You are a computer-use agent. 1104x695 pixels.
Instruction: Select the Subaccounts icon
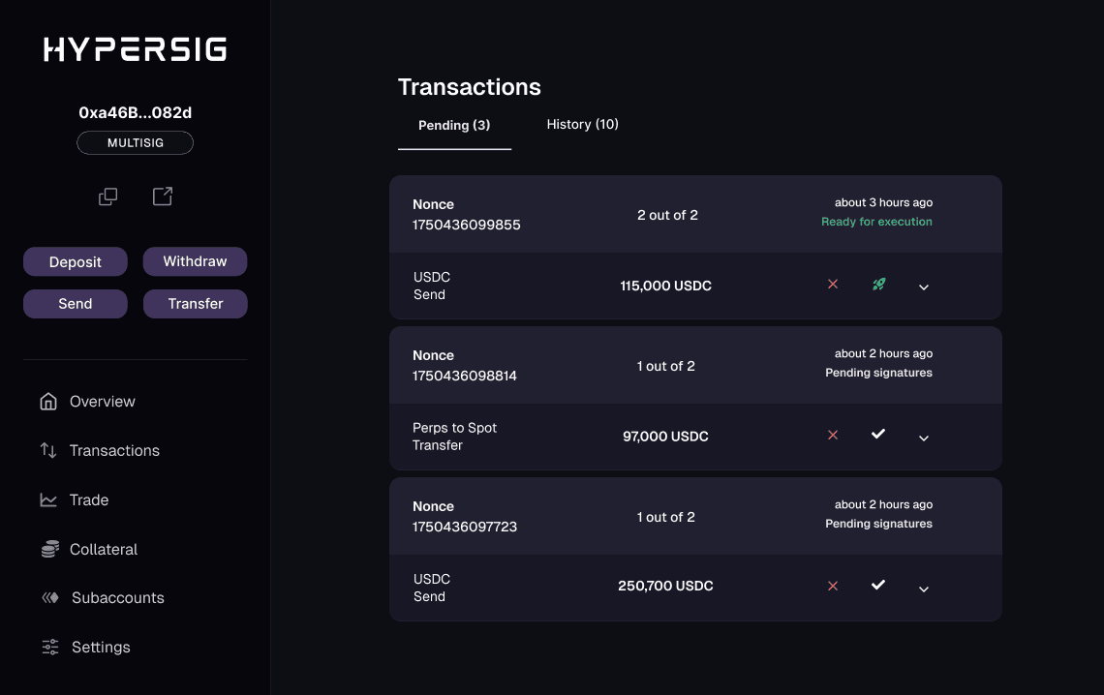click(48, 597)
